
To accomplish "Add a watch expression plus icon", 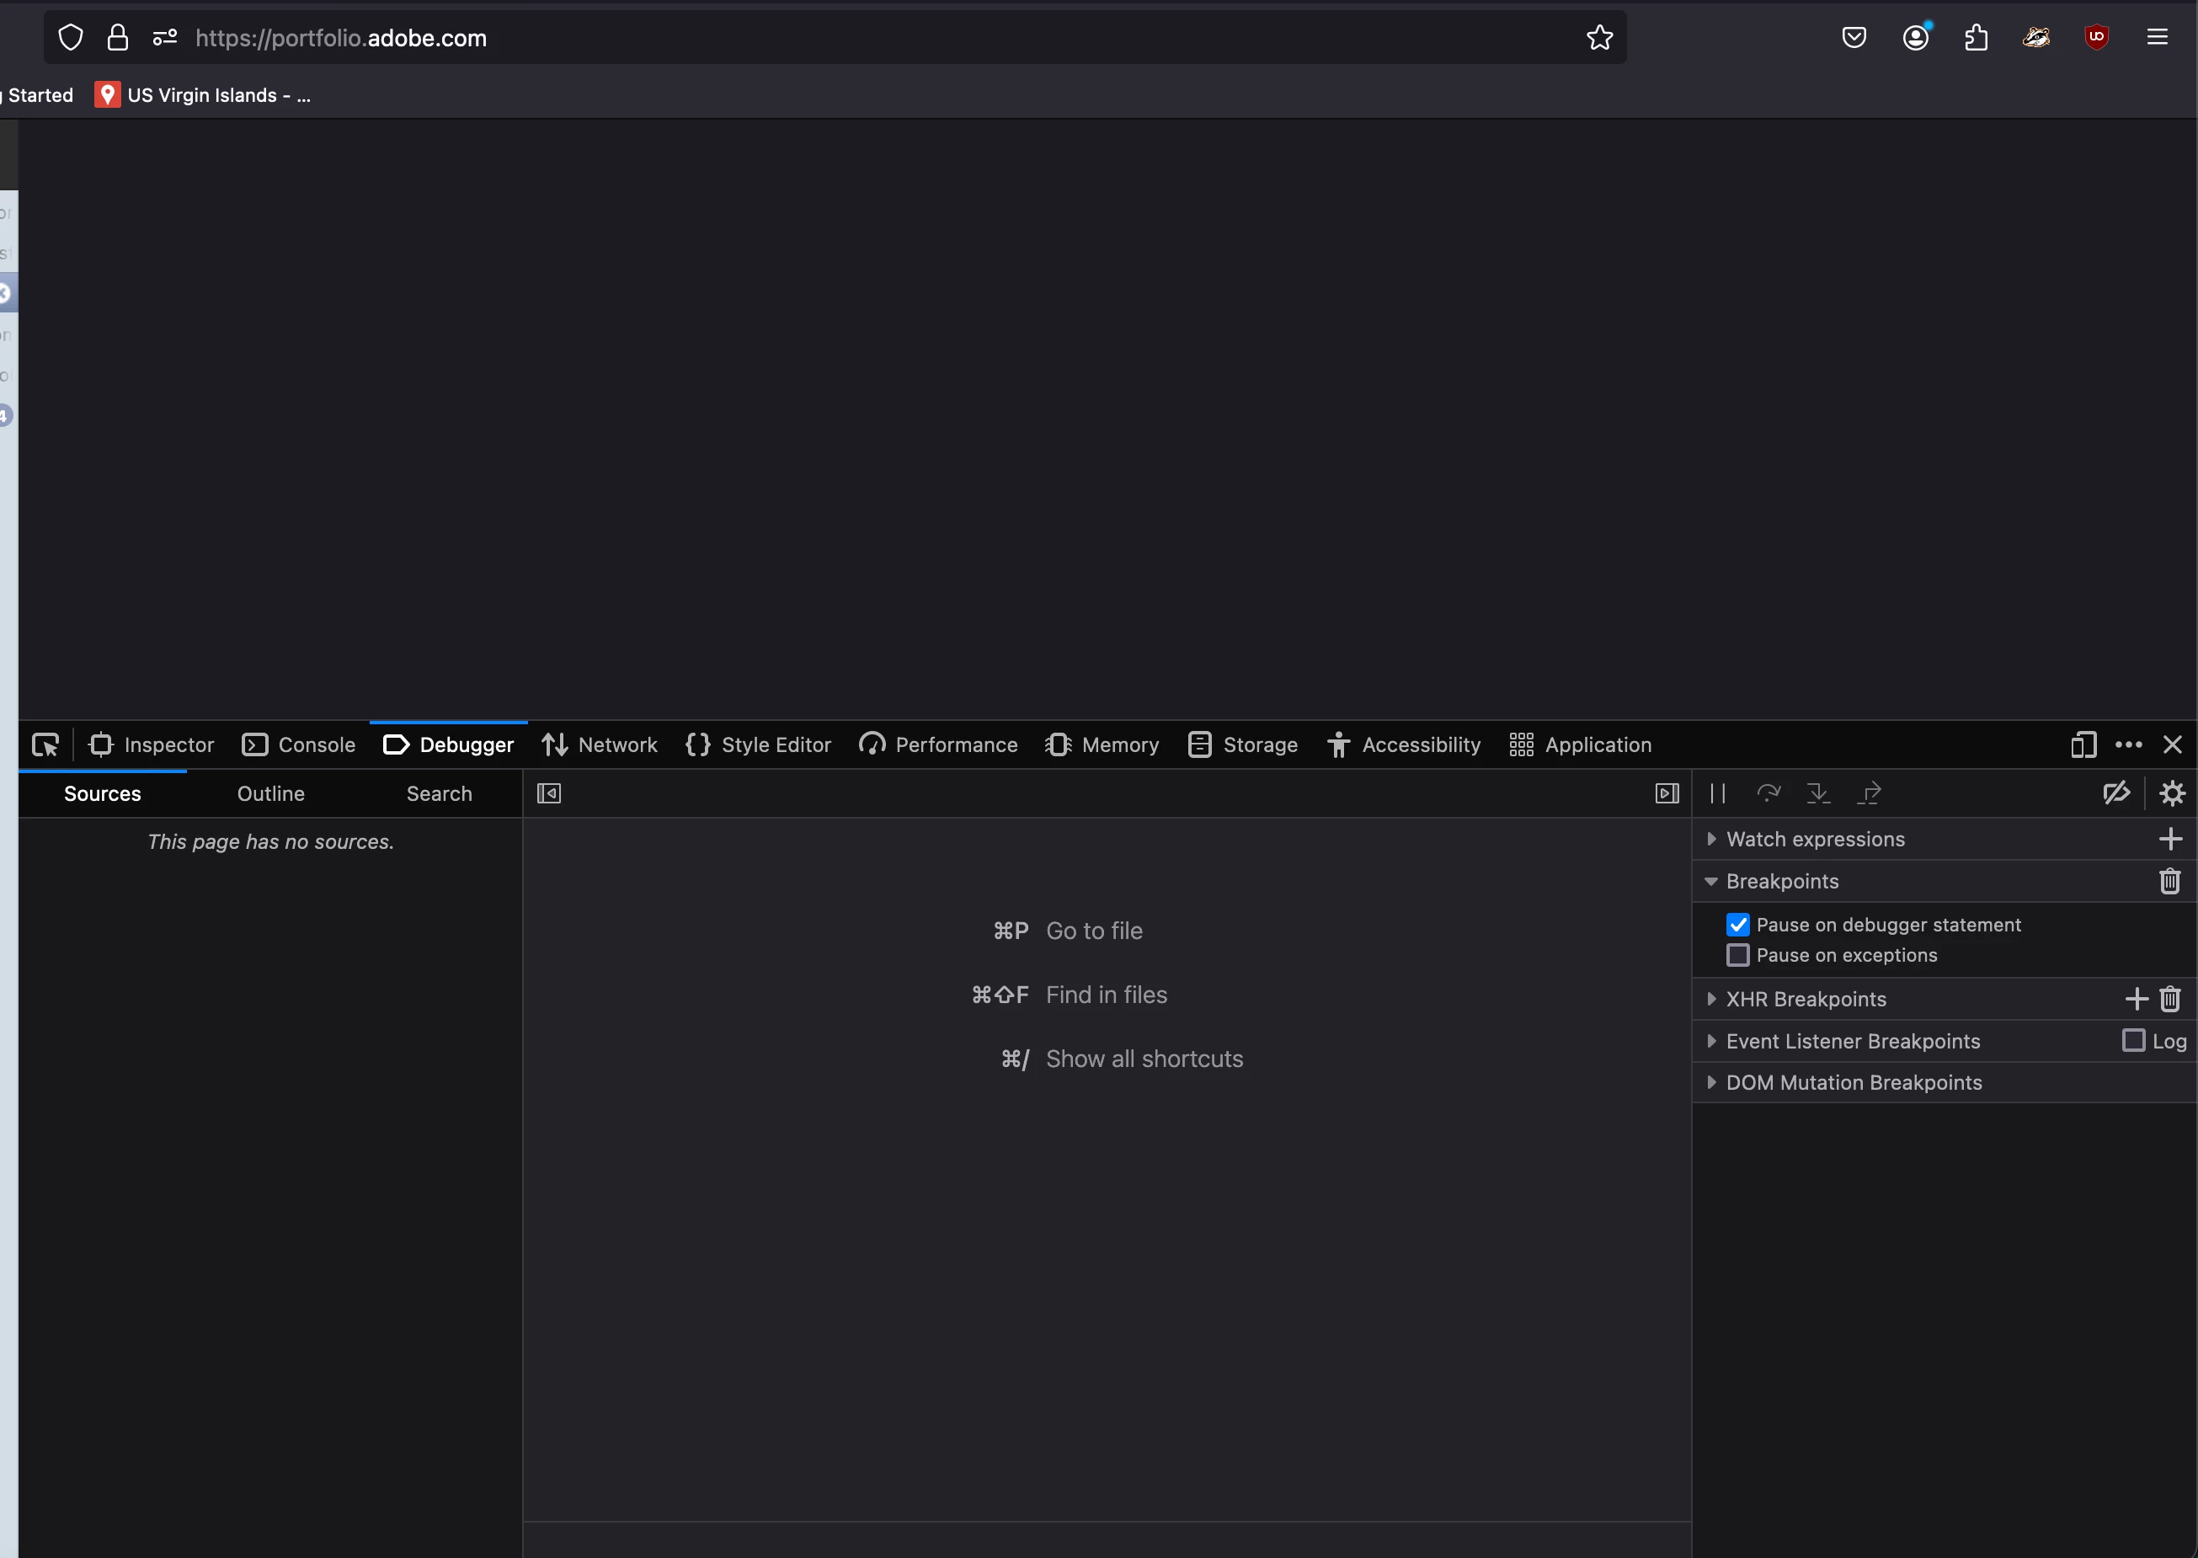I will (x=2169, y=840).
